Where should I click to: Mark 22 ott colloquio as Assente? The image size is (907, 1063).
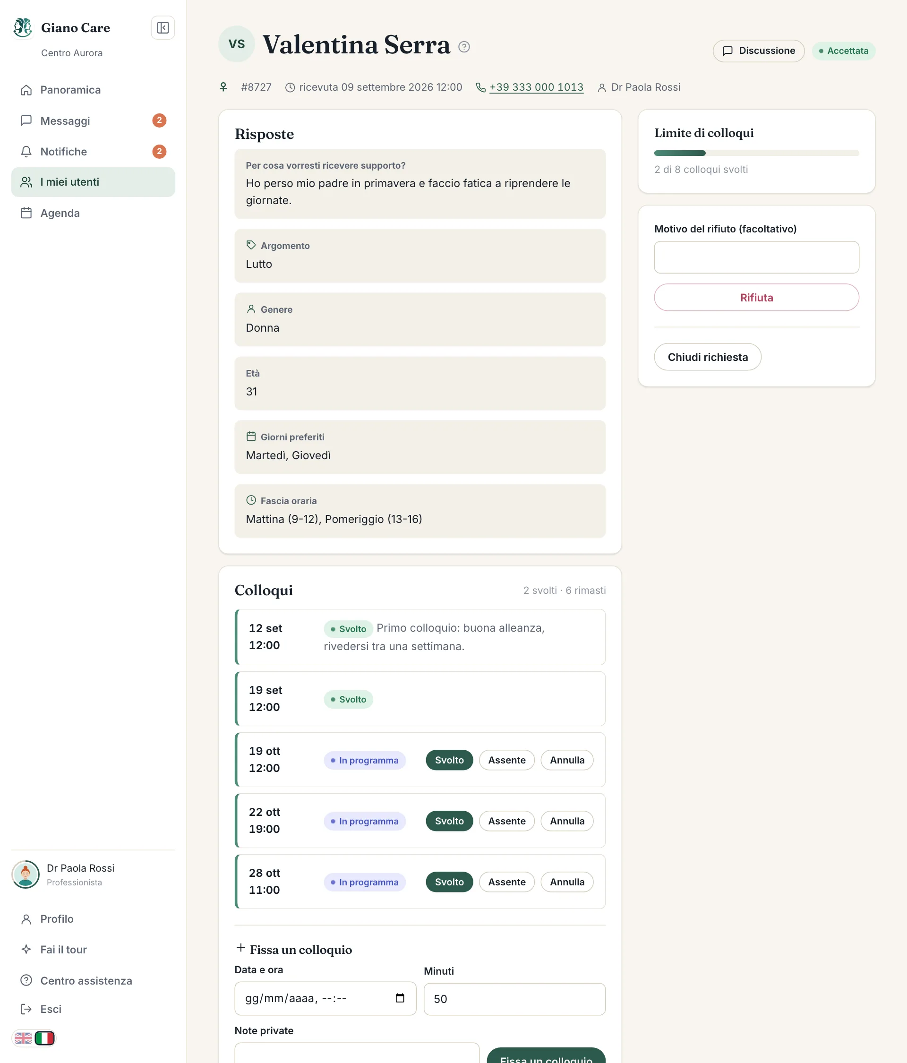point(507,822)
